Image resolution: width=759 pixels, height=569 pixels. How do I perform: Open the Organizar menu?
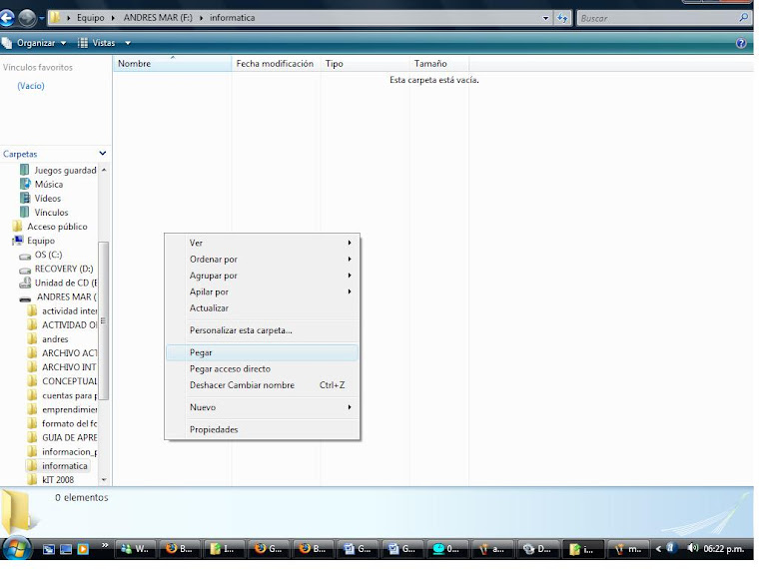point(35,43)
